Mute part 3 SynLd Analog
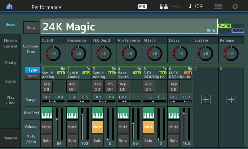Viewport: 248px width, 149px height. (x=97, y=127)
